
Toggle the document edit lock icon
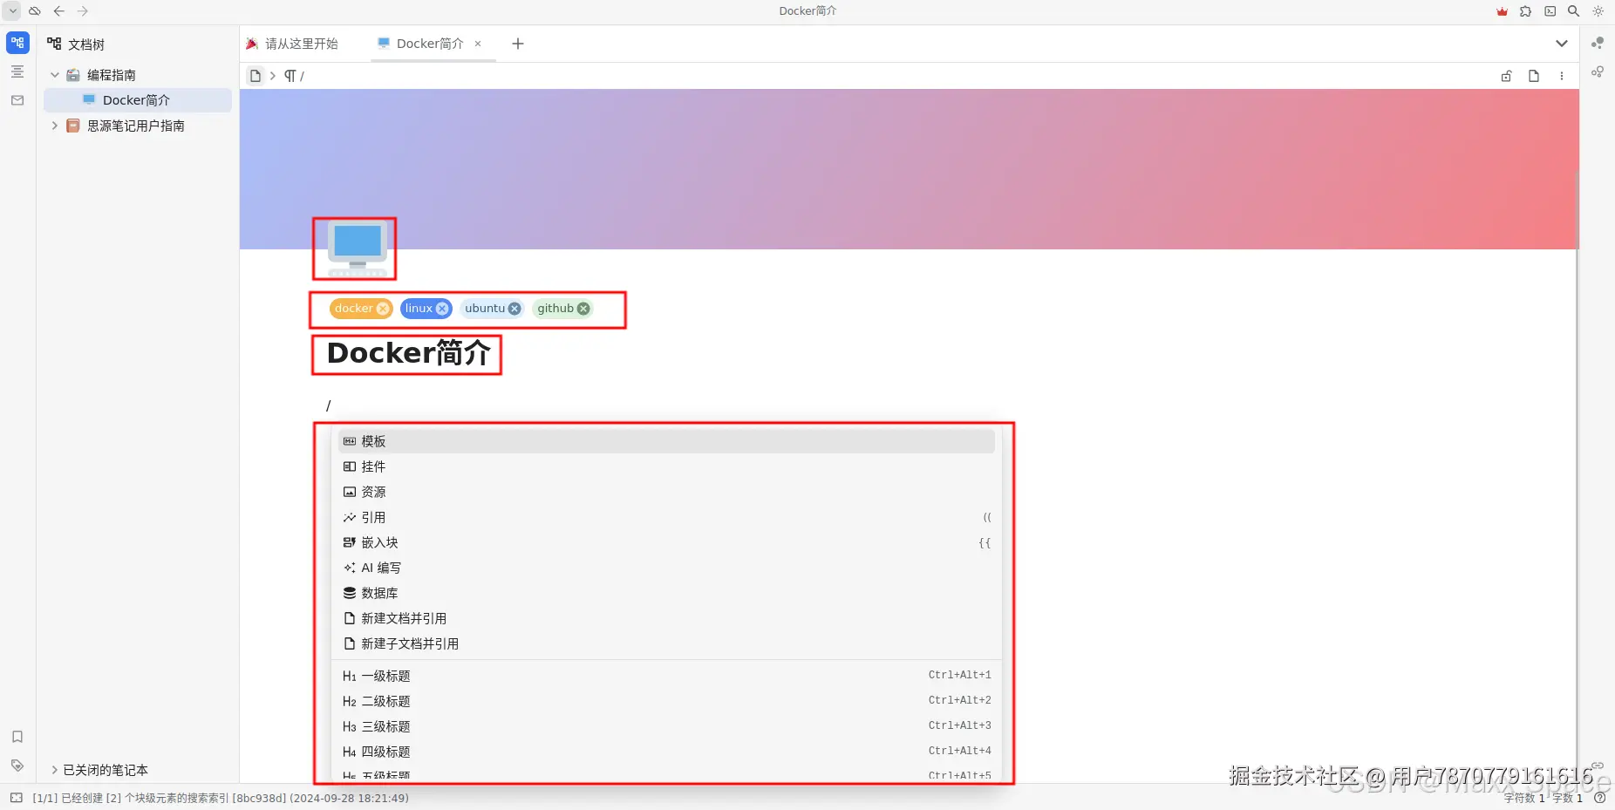click(1506, 76)
